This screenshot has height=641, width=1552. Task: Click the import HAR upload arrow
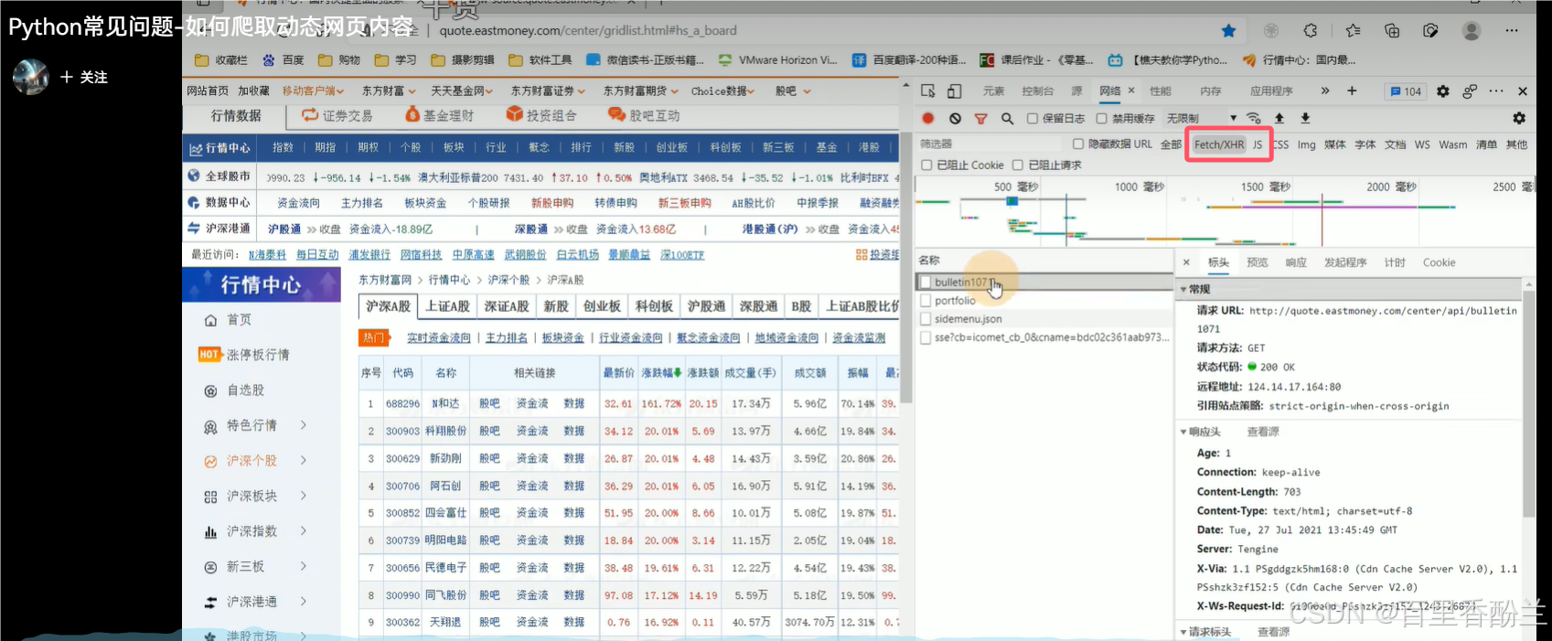(x=1279, y=118)
